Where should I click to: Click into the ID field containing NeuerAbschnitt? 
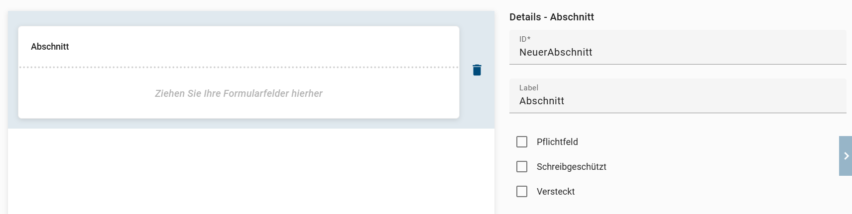[677, 52]
